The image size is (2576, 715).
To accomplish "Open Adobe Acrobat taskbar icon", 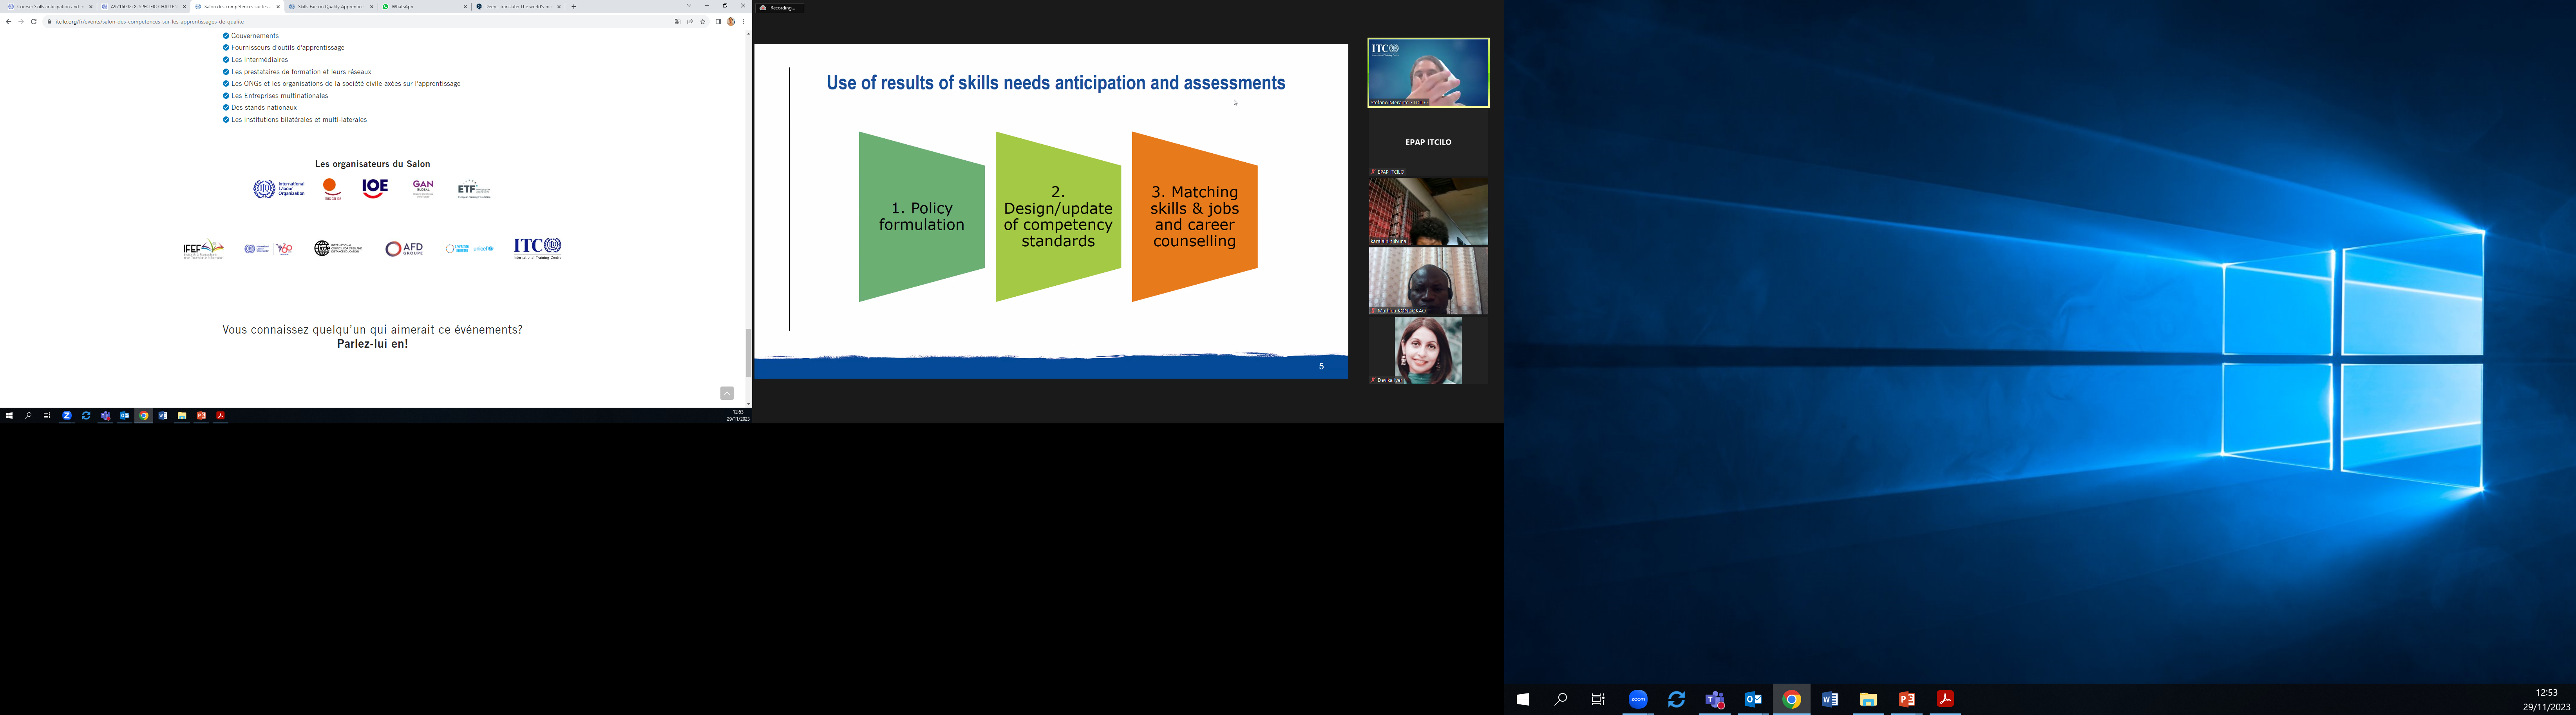I will point(1945,699).
